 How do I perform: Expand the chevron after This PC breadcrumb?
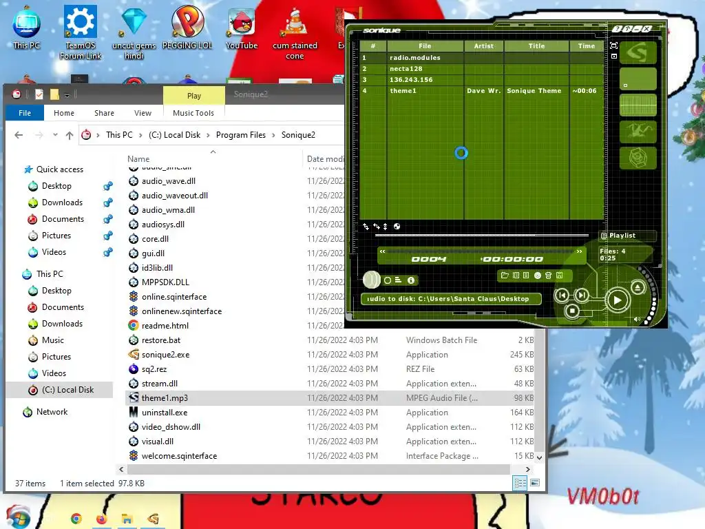140,135
